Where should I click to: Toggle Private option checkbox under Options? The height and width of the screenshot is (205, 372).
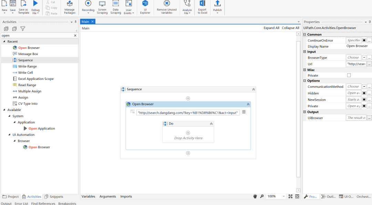[364, 106]
